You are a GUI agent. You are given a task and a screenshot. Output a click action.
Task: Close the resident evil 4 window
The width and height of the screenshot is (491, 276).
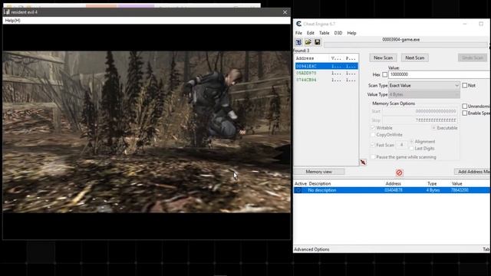[x=285, y=12]
